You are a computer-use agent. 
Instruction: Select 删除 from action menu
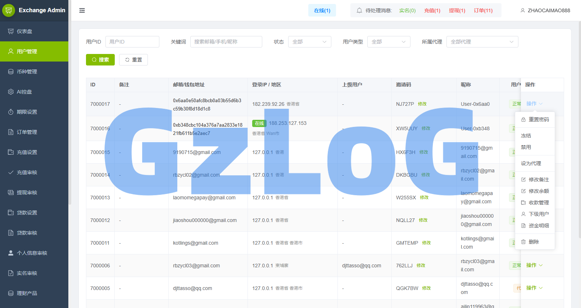[535, 242]
